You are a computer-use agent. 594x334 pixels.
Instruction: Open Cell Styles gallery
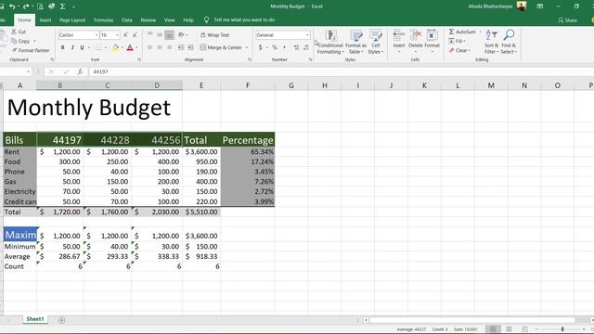(375, 42)
